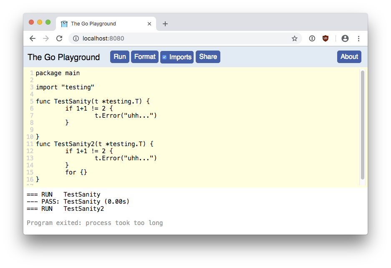The height and width of the screenshot is (268, 391).
Task: Bookmark this page with the star icon
Action: coord(295,38)
